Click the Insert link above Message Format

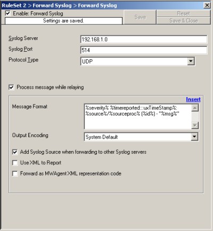pyautogui.click(x=193, y=99)
